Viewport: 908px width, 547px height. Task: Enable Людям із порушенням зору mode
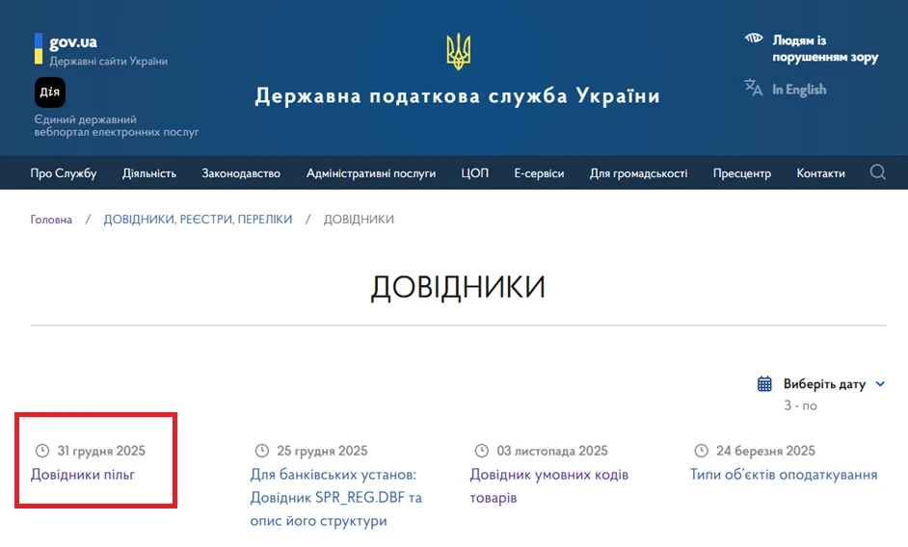click(x=825, y=48)
